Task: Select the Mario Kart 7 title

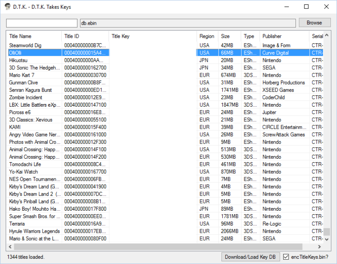Action: click(22, 75)
